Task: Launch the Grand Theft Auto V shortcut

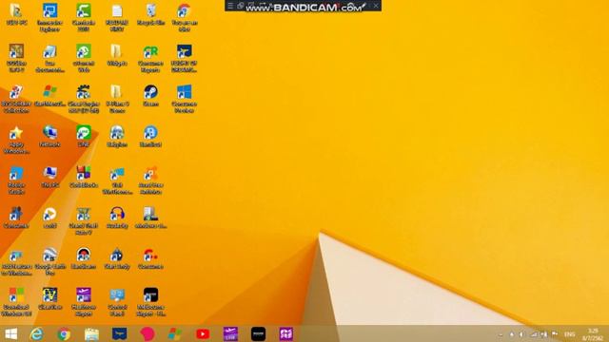Action: point(84,214)
